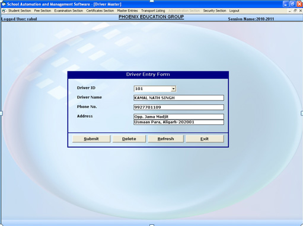Open the Fee Section menu

tap(43, 11)
